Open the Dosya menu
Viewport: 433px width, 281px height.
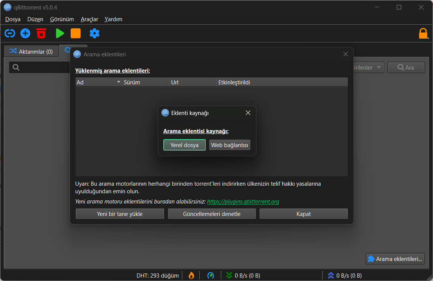tap(13, 19)
